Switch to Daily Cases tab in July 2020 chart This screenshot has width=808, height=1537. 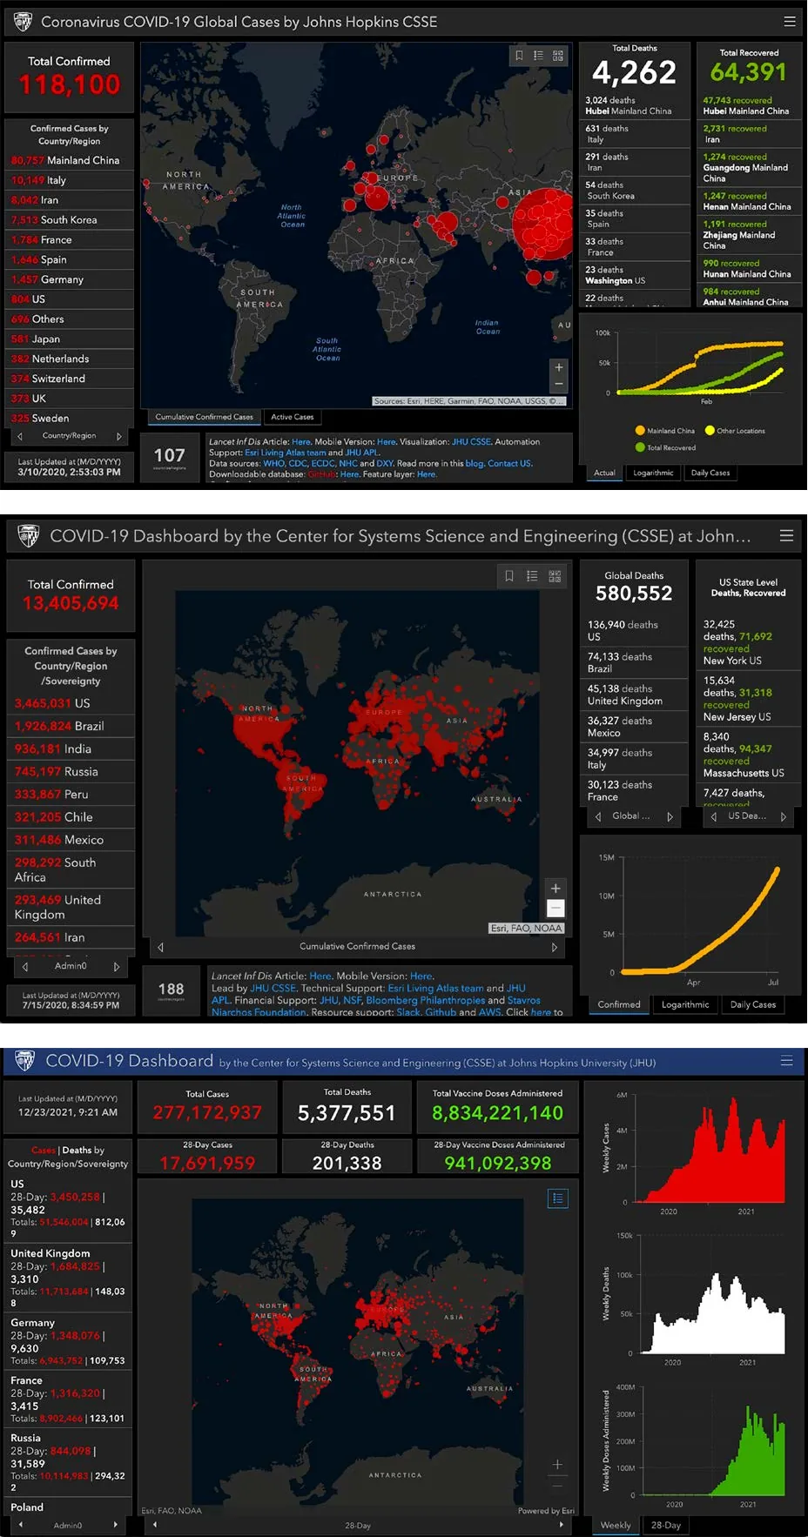tap(753, 1004)
